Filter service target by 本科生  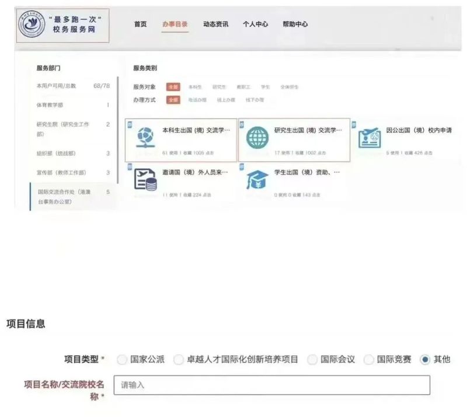195,87
